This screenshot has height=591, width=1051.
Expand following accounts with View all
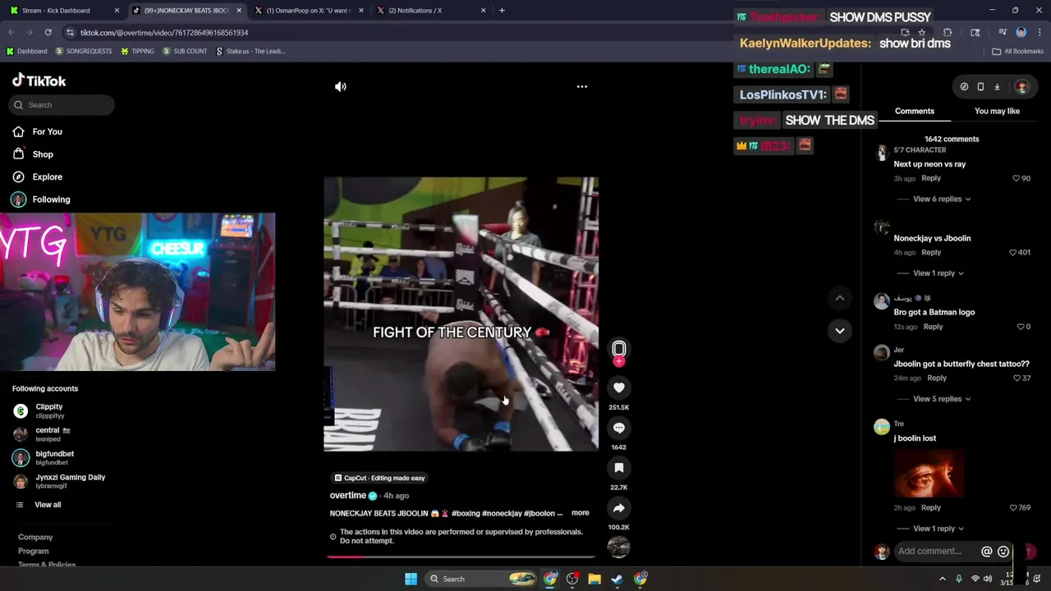tap(48, 505)
